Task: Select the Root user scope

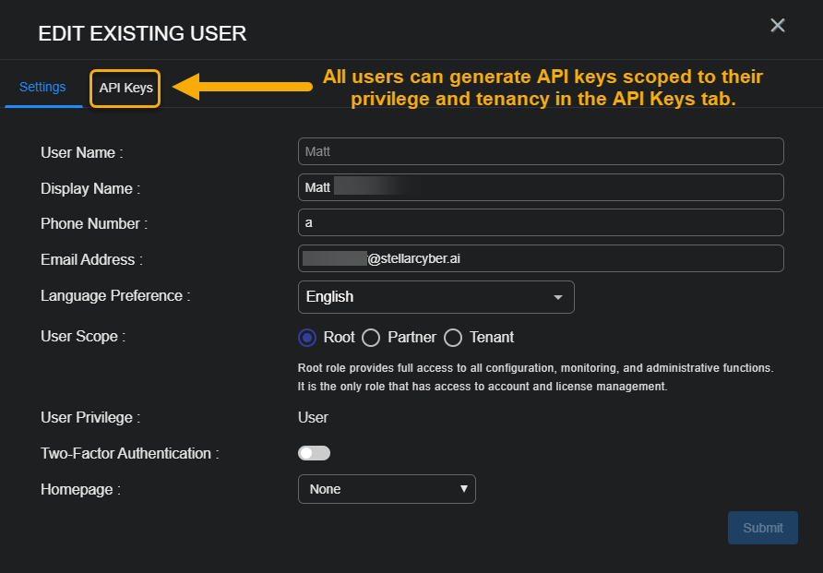Action: pos(305,337)
